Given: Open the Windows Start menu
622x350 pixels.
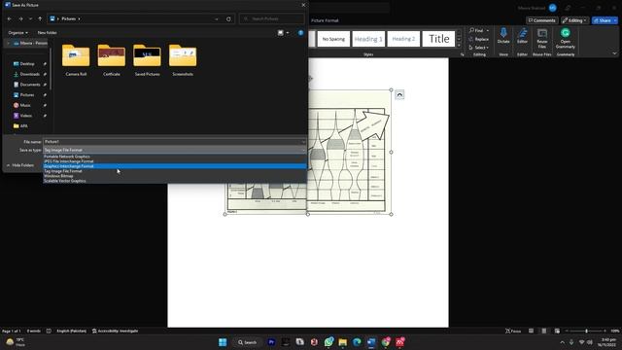Looking at the screenshot, I should [x=223, y=342].
